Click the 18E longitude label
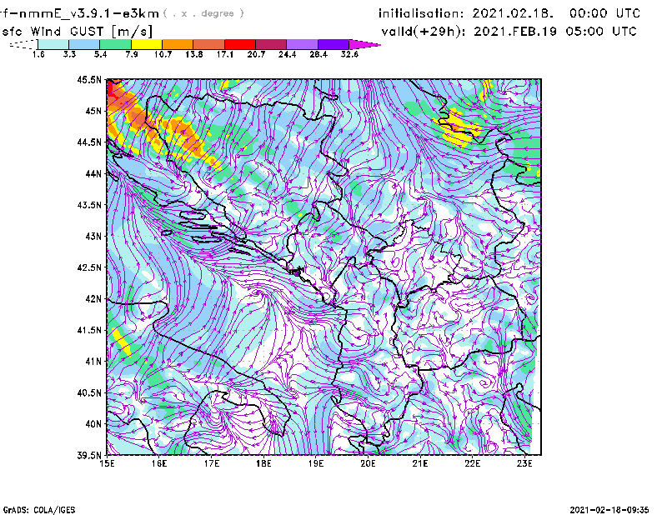This screenshot has width=667, height=515. (x=263, y=463)
